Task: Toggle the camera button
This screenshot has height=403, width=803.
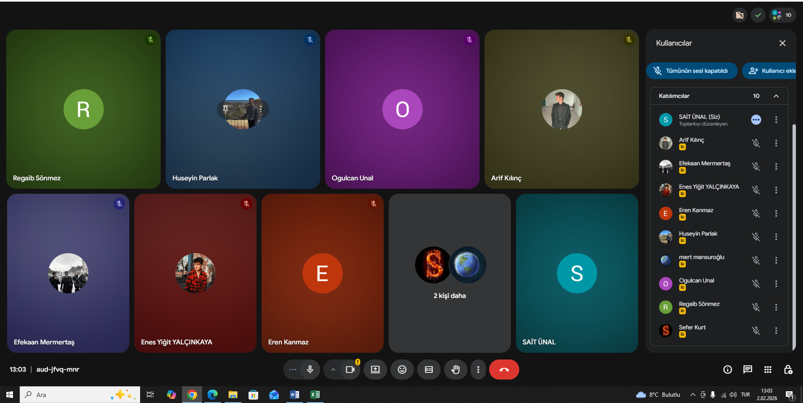Action: (x=350, y=370)
